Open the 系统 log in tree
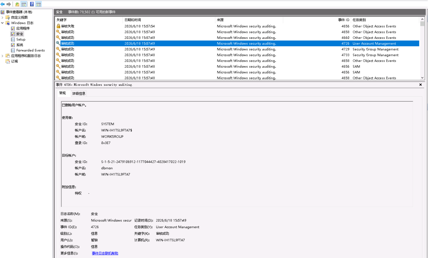Screen dimensions: 428x258 (x=20, y=45)
